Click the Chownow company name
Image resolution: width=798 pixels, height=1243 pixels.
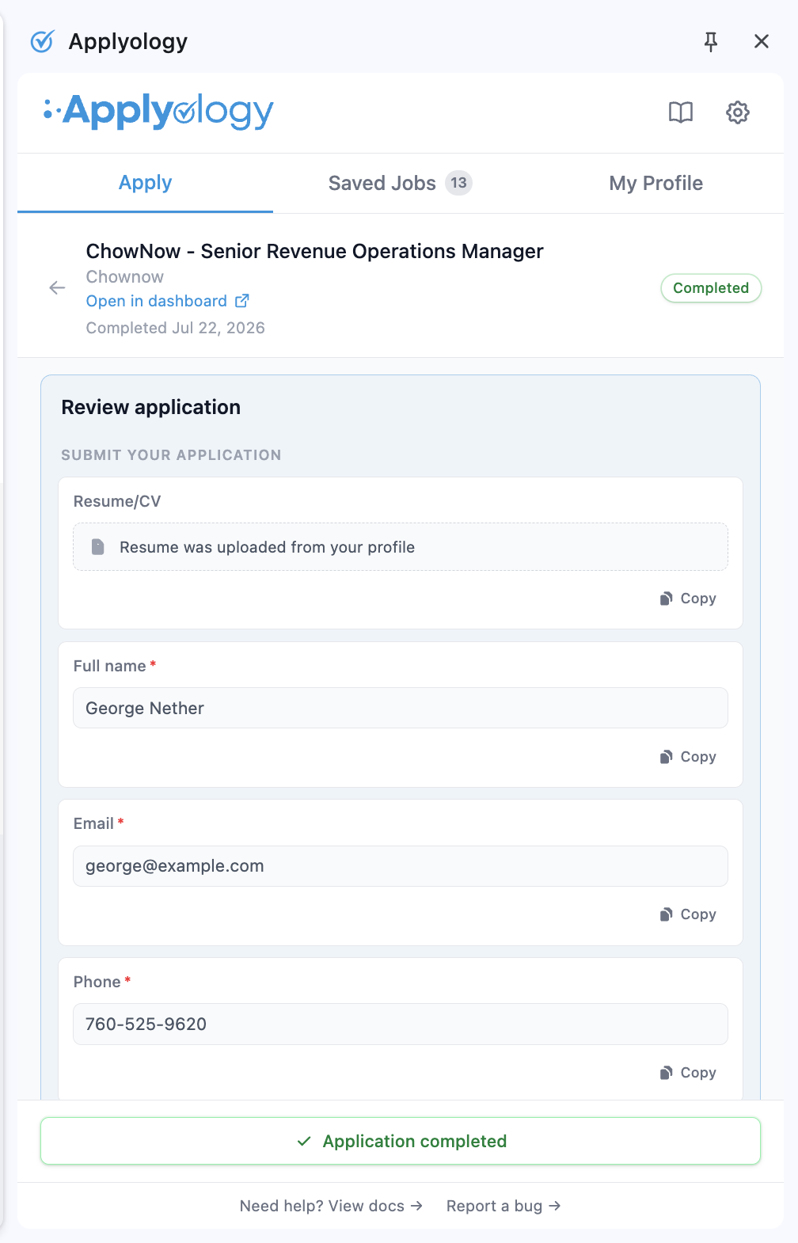tap(125, 277)
